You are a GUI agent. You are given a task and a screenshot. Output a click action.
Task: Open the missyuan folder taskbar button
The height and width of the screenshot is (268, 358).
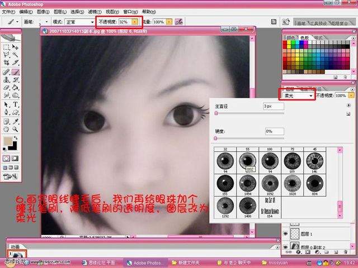(x=276, y=263)
